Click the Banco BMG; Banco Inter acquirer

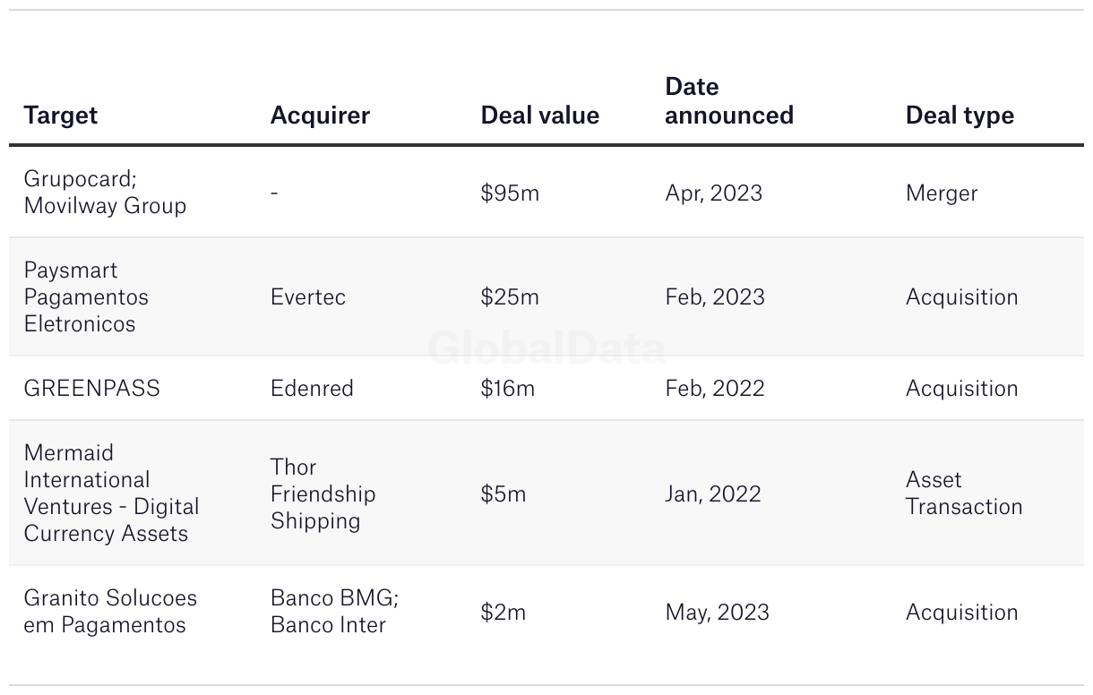tap(334, 612)
